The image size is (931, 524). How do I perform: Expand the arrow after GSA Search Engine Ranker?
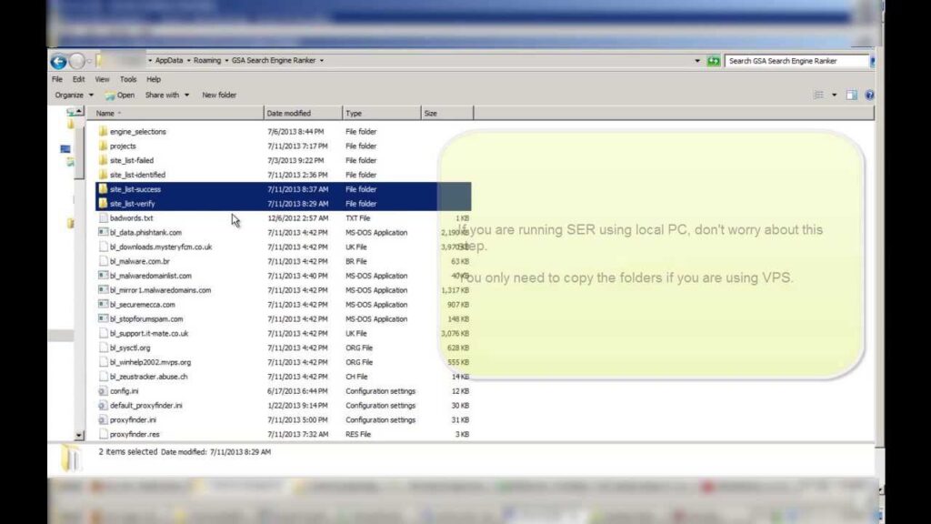[x=322, y=61]
